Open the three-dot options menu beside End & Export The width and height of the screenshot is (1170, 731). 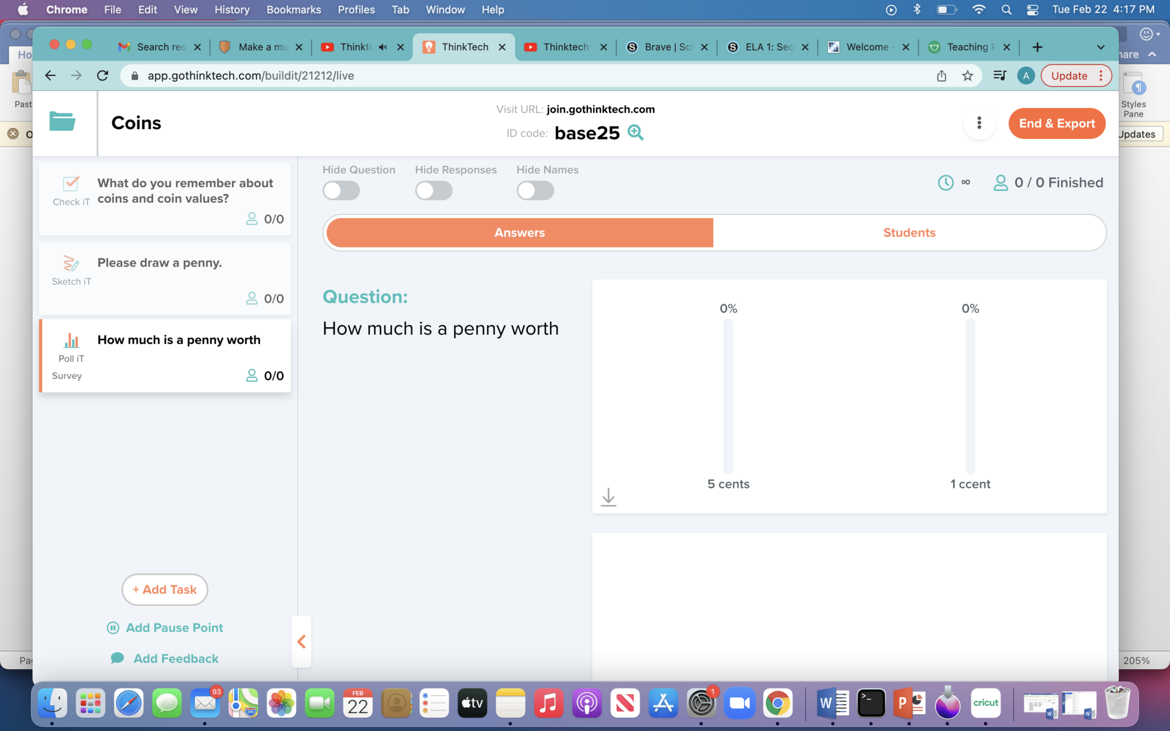[x=979, y=123]
